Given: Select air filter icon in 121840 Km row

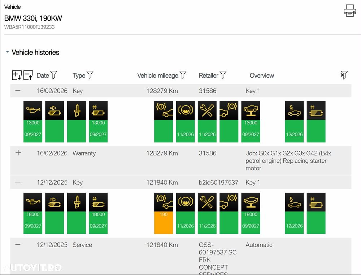Looking at the screenshot, I should click(55, 202).
